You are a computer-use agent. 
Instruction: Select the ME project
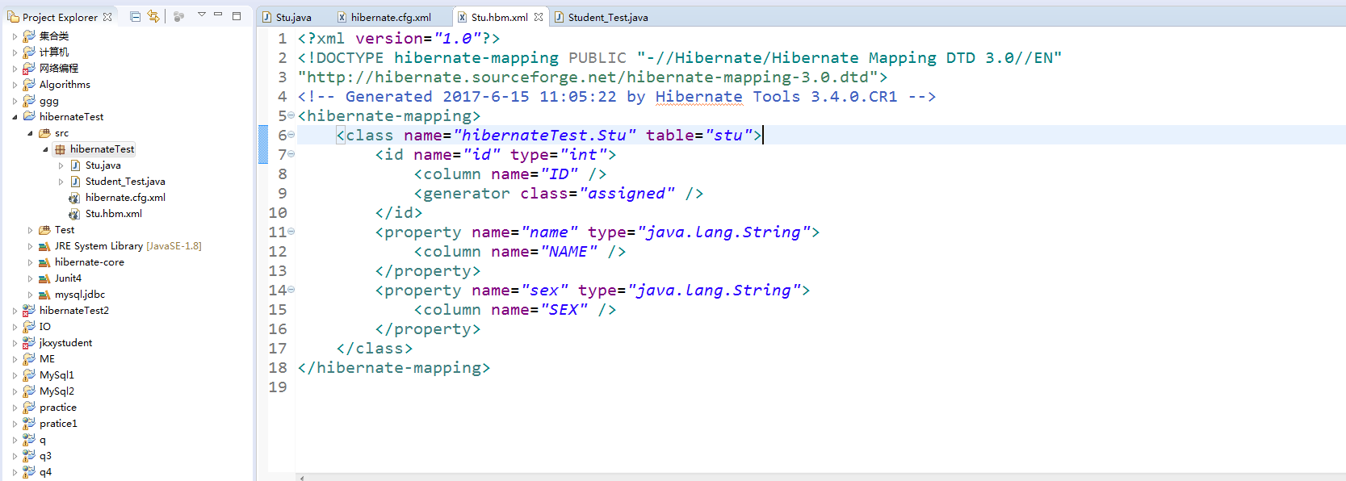point(47,359)
